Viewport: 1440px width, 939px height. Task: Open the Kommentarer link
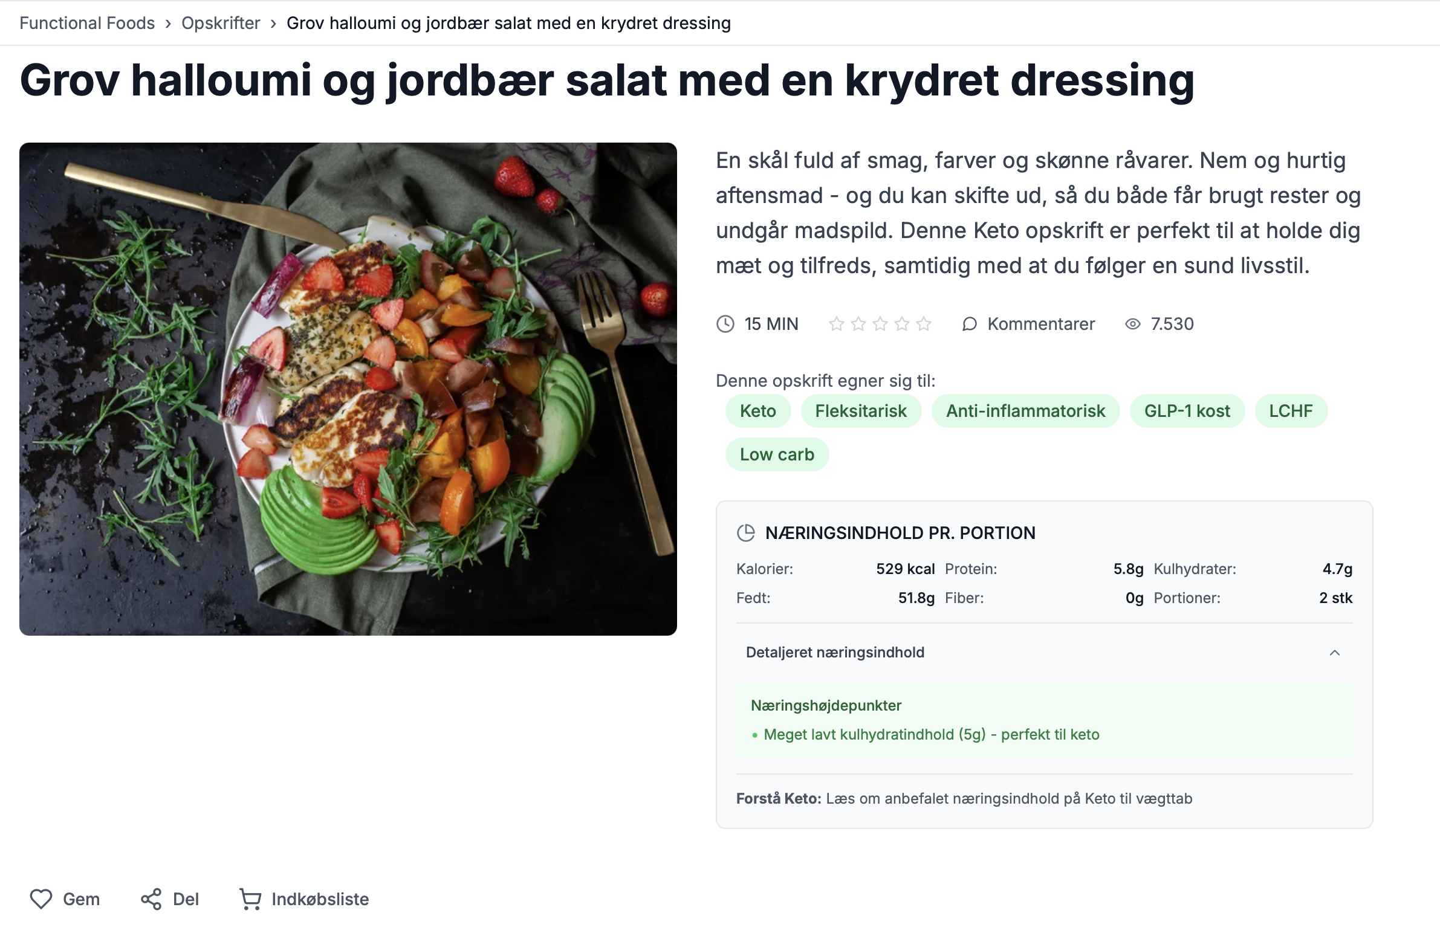coord(1040,324)
